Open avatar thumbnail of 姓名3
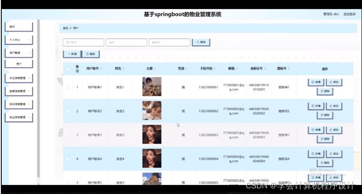Screen dimensions: 362x194 click(152, 135)
